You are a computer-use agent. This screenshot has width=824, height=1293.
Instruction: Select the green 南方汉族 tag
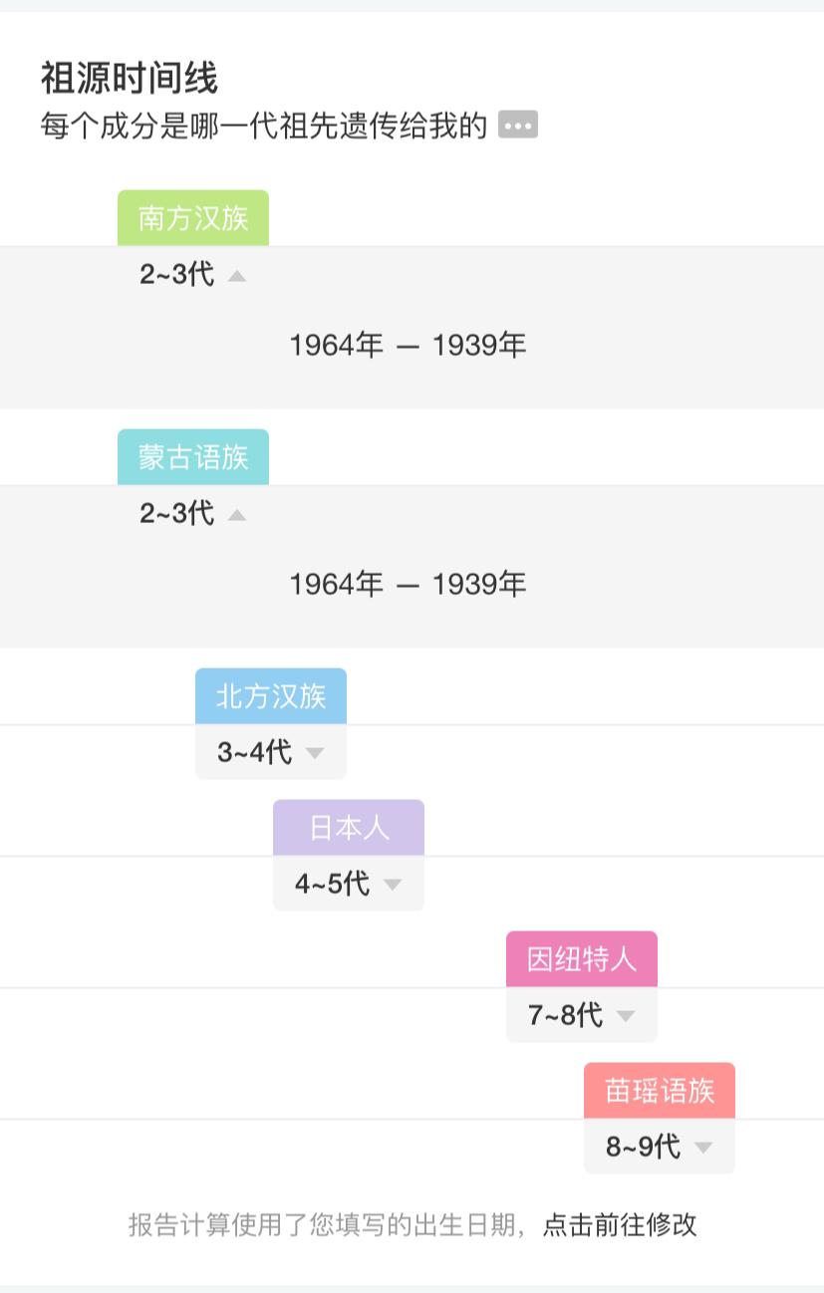(193, 218)
